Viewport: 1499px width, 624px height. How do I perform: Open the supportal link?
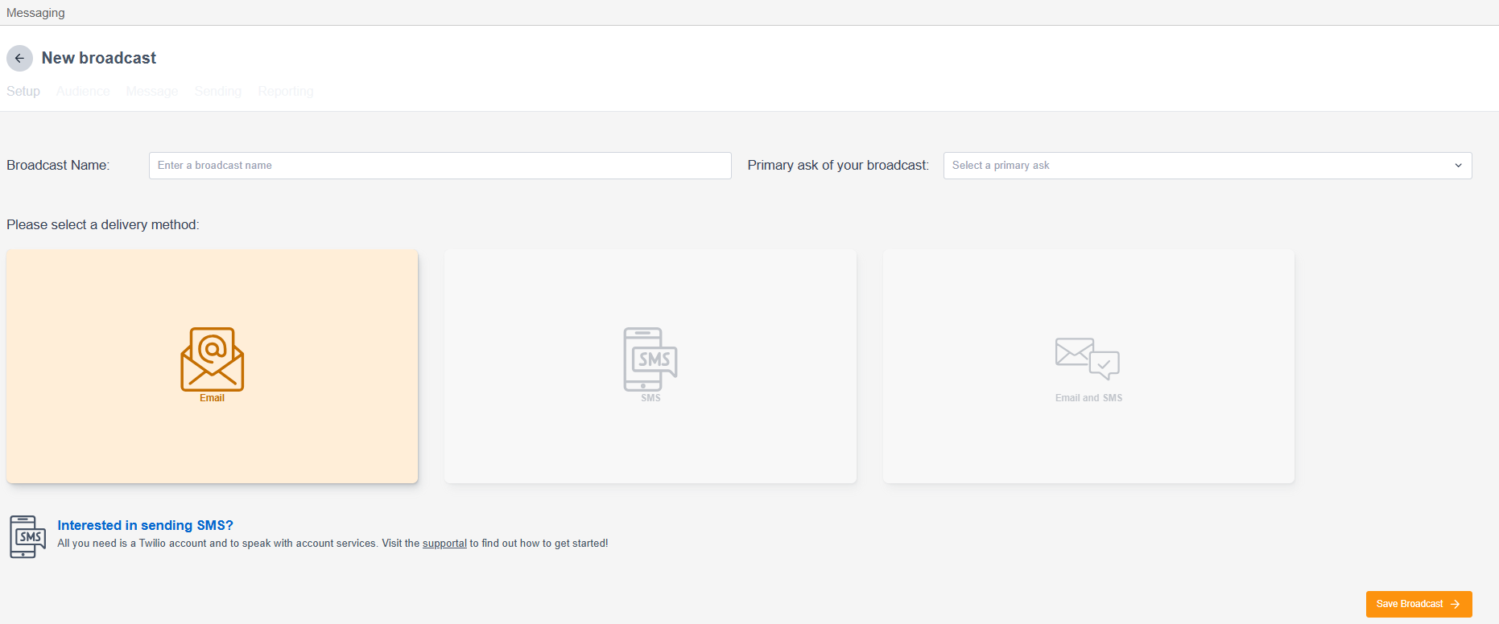click(444, 544)
